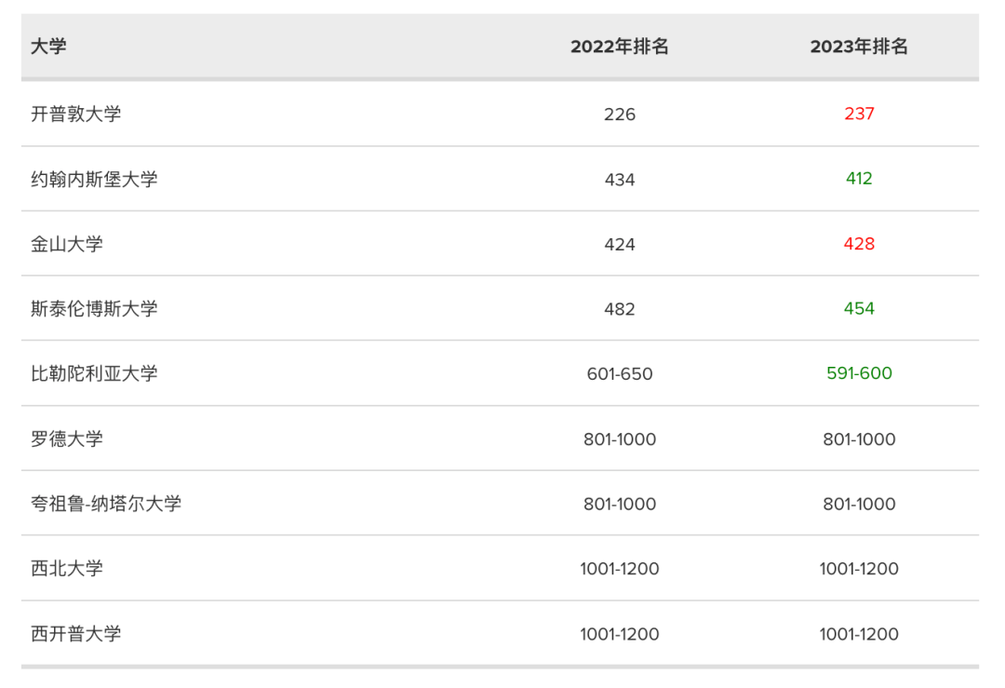This screenshot has width=1005, height=688.
Task: Click green 2023 rank 412
Action: (859, 179)
